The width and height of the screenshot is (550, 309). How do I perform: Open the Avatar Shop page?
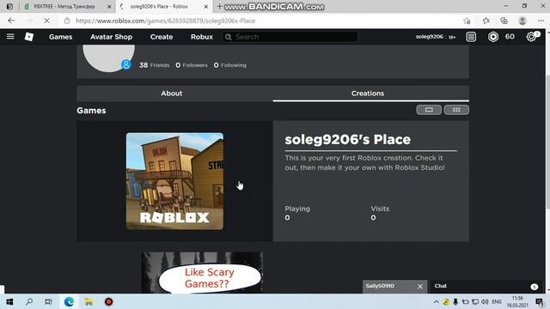coord(111,37)
